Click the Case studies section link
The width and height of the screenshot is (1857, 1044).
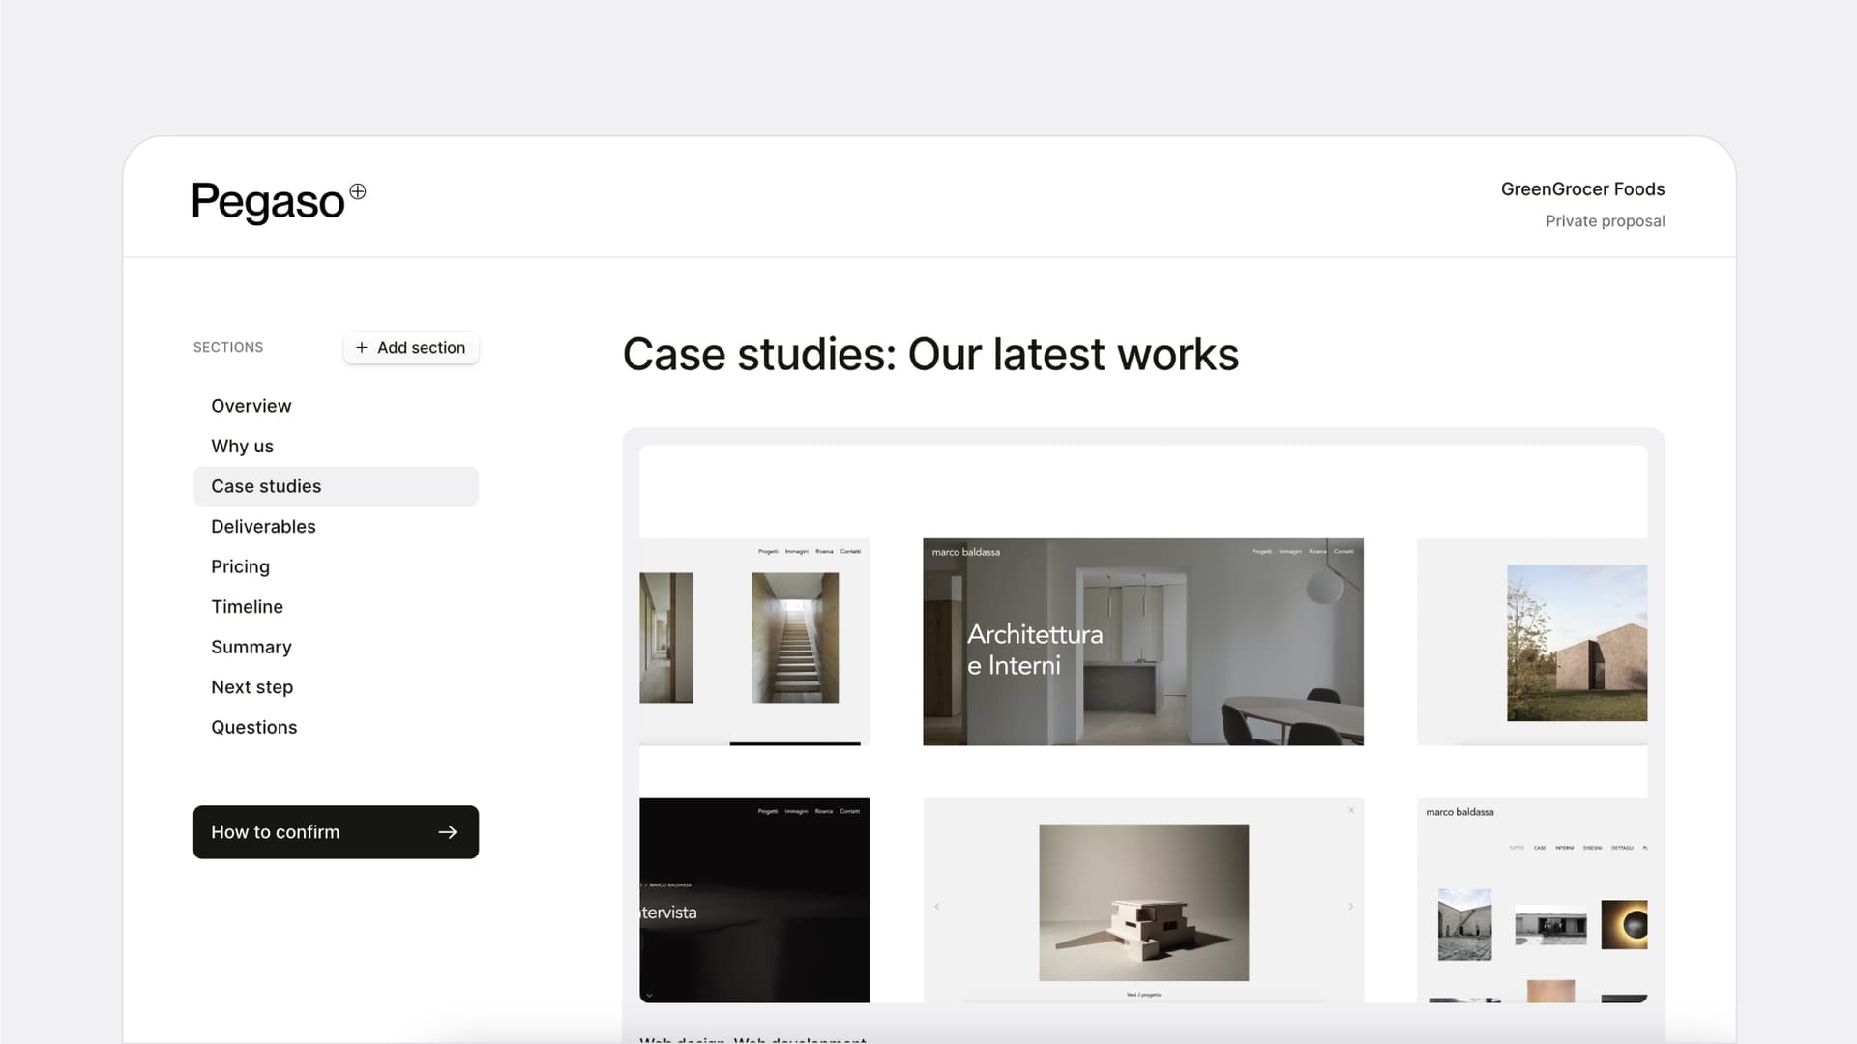(265, 485)
